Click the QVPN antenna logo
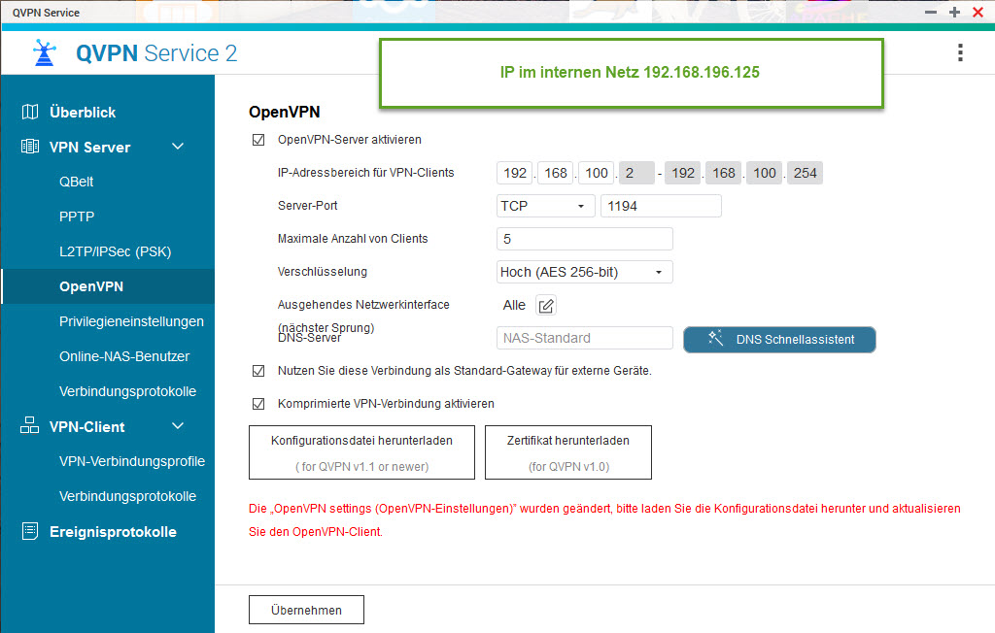Viewport: 995px width, 633px height. click(43, 53)
